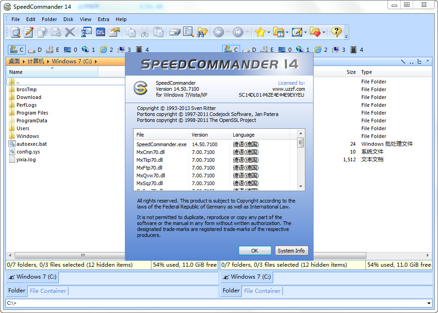The width and height of the screenshot is (438, 313).
Task: Open the new folder icon's dropdown arrow
Action: click(287, 32)
